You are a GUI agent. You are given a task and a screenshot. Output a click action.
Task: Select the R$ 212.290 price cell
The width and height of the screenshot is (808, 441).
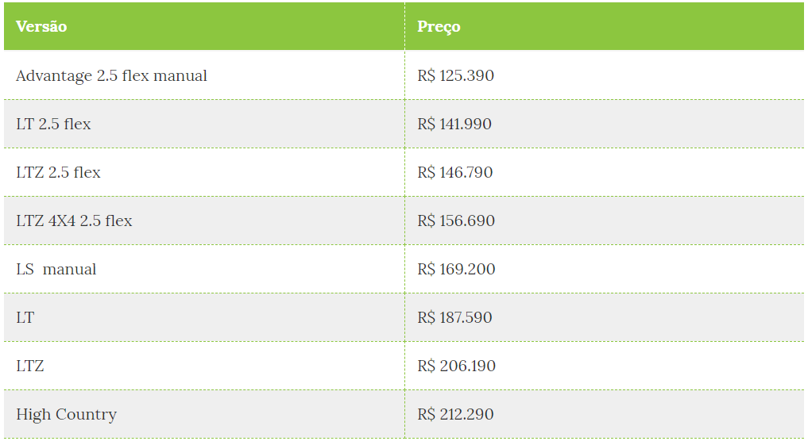click(x=605, y=414)
